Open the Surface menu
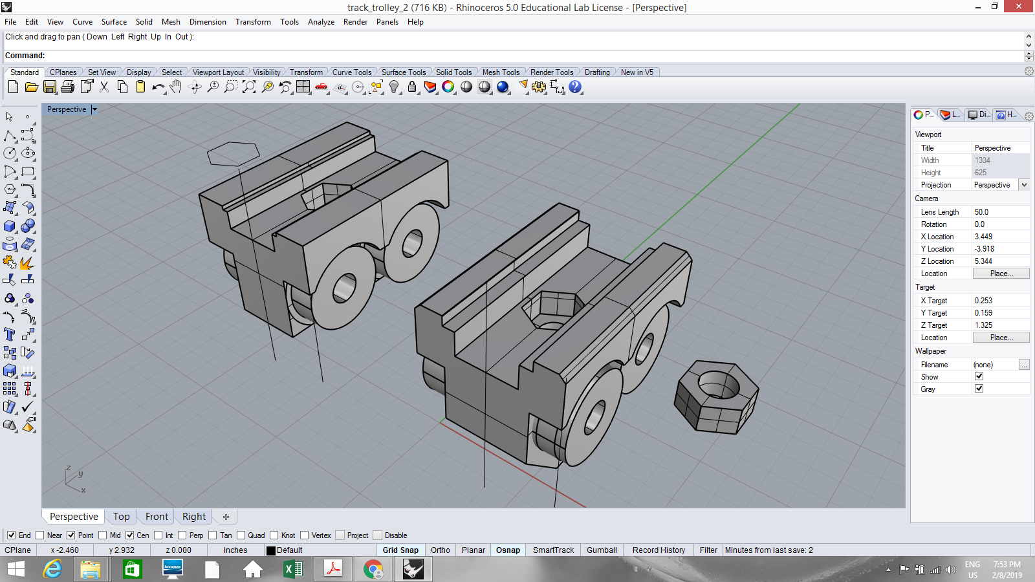Screen dimensions: 1035x582 tap(114, 21)
